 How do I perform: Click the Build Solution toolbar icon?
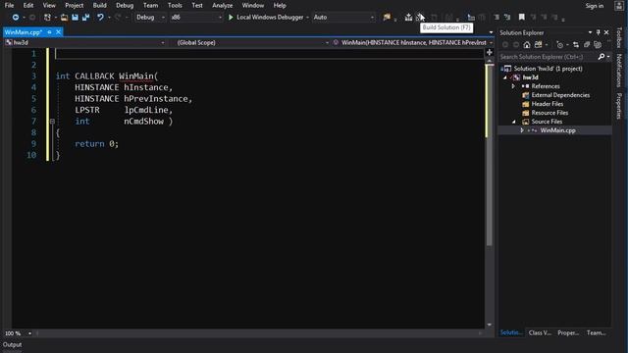419,18
